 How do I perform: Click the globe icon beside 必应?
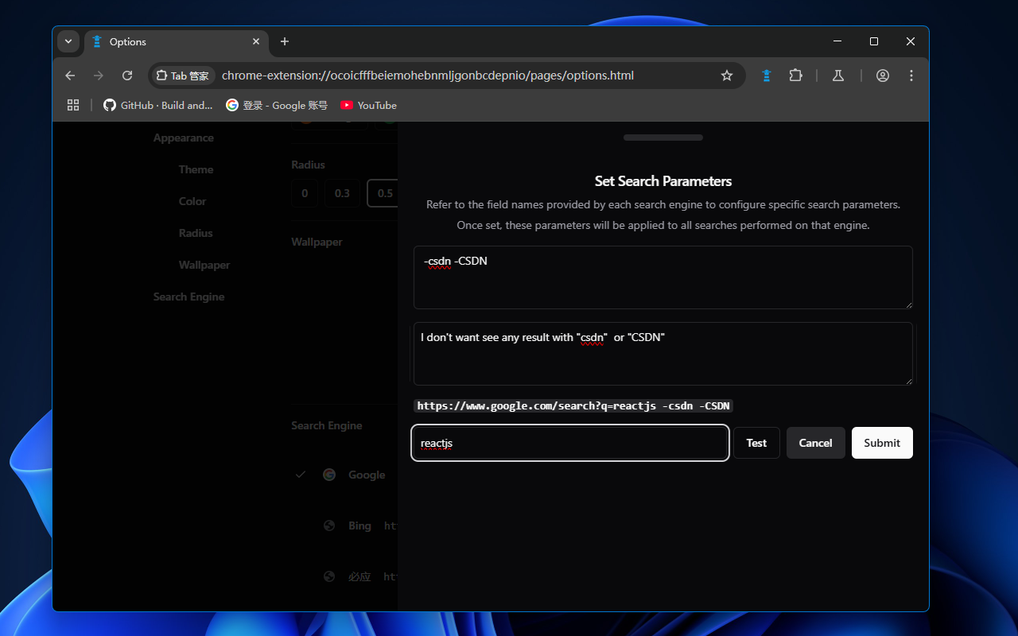point(329,576)
